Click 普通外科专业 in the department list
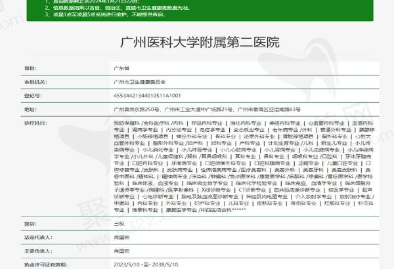This screenshot has height=269, width=394. click(x=336, y=130)
